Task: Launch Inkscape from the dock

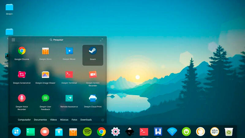Action: coord(130,132)
